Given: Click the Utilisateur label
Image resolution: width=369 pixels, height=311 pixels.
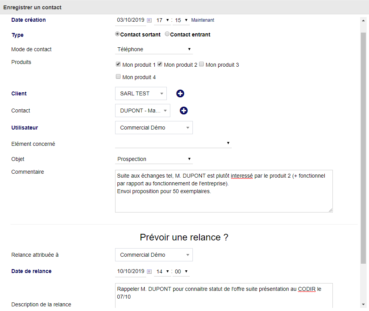Looking at the screenshot, I should (x=25, y=128).
